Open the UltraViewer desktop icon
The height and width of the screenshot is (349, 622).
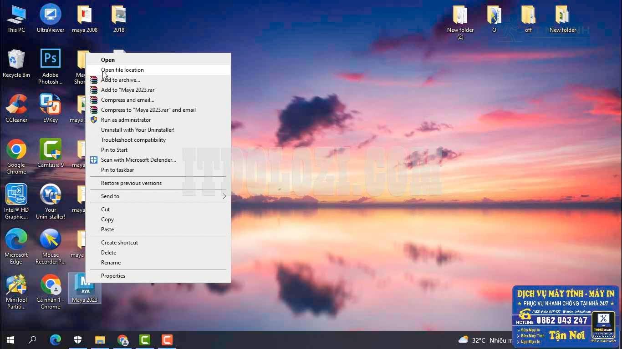[x=50, y=18]
